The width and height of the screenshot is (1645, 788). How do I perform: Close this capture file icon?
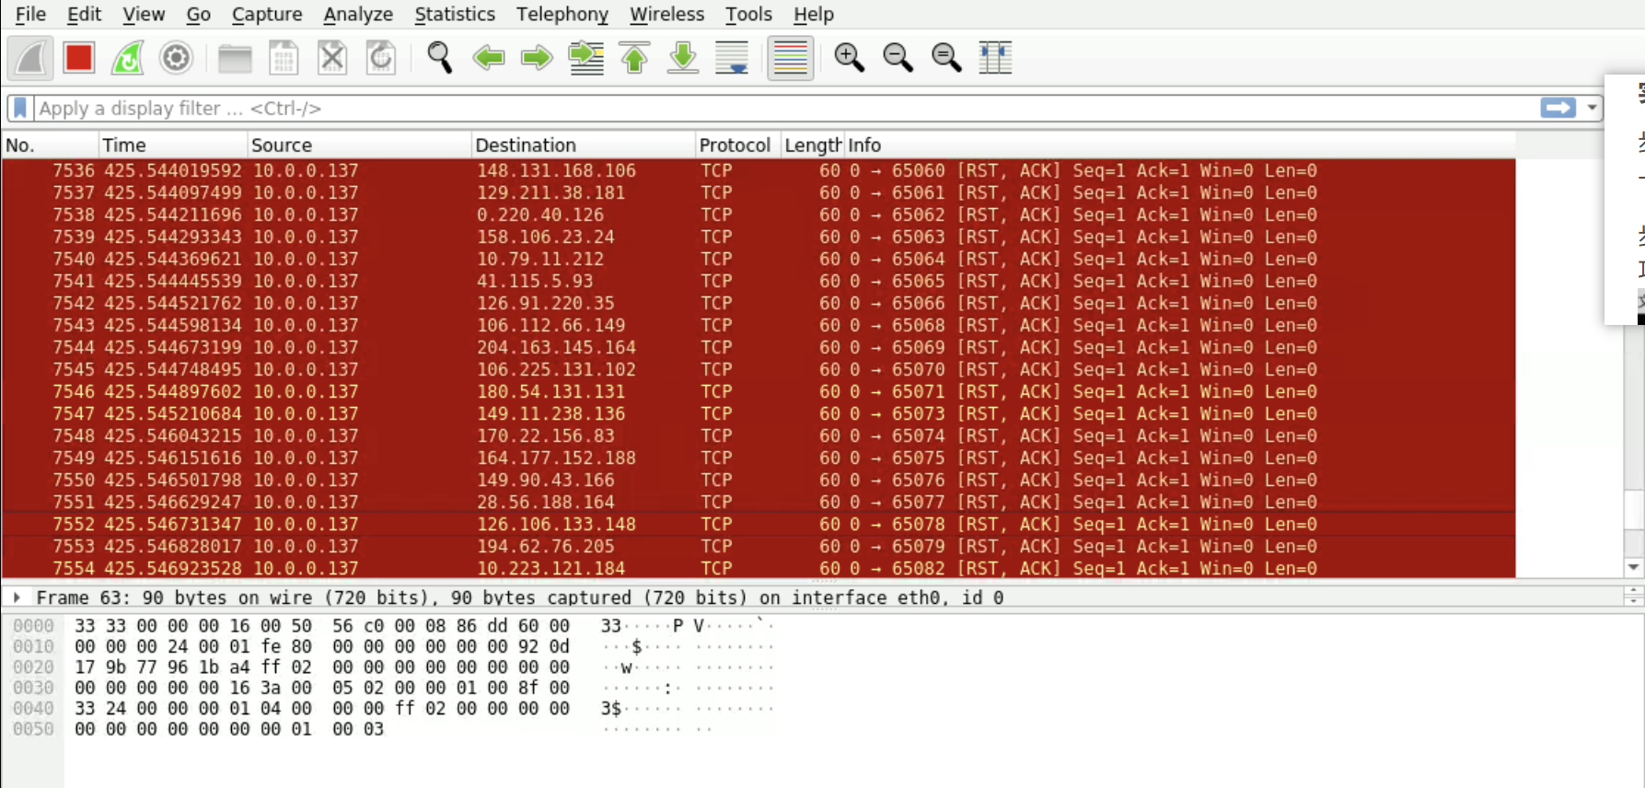(x=332, y=58)
